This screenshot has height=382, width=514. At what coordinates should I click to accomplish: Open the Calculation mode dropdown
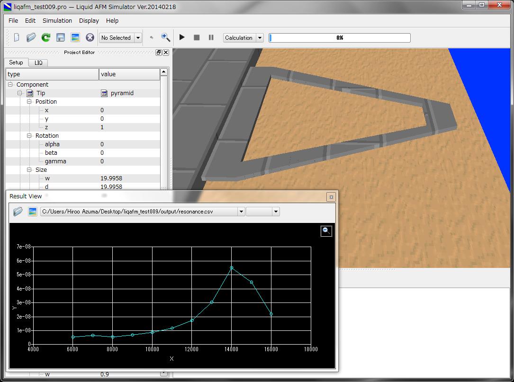(259, 38)
